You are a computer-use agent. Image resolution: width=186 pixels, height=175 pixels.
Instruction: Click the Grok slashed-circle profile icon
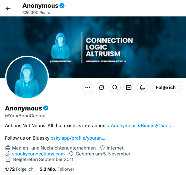point(101,87)
